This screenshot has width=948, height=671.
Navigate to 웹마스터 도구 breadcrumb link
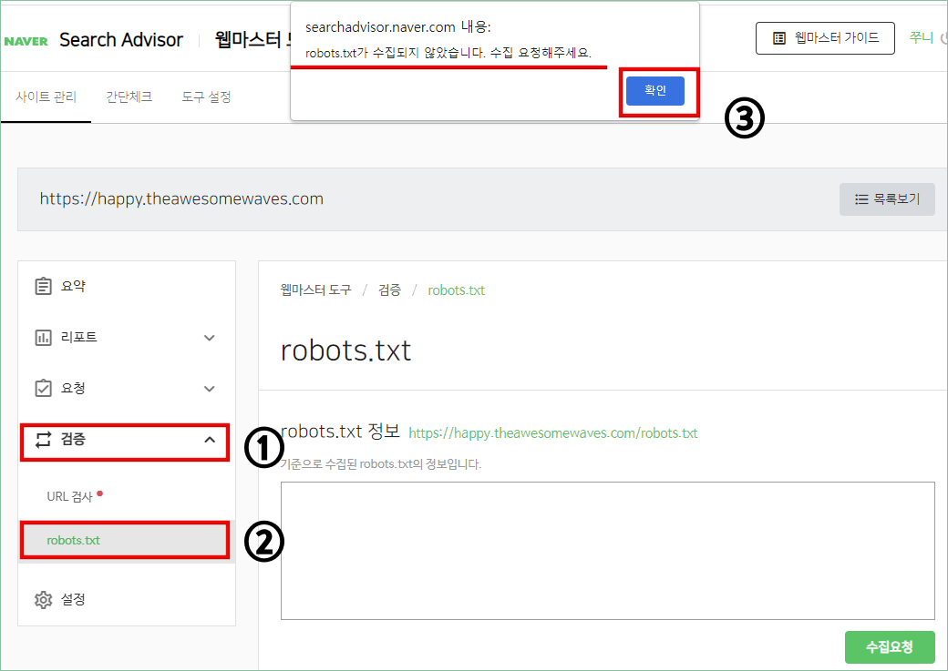pyautogui.click(x=314, y=290)
